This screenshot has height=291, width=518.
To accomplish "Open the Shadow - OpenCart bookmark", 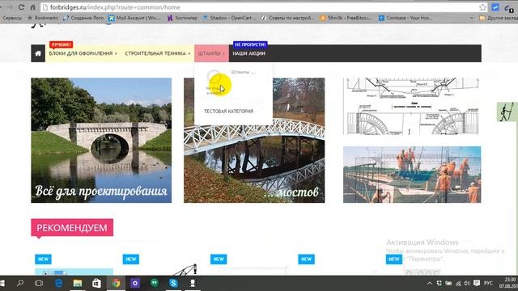I will coord(229,18).
